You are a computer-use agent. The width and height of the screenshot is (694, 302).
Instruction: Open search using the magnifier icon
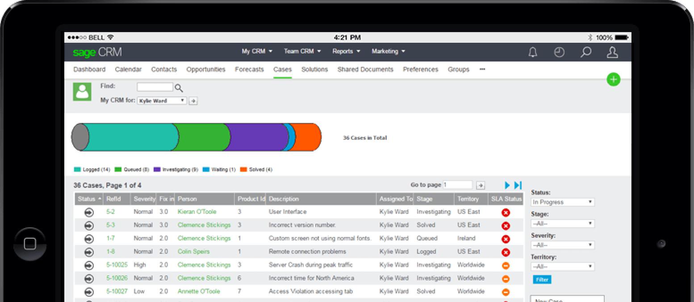point(585,52)
